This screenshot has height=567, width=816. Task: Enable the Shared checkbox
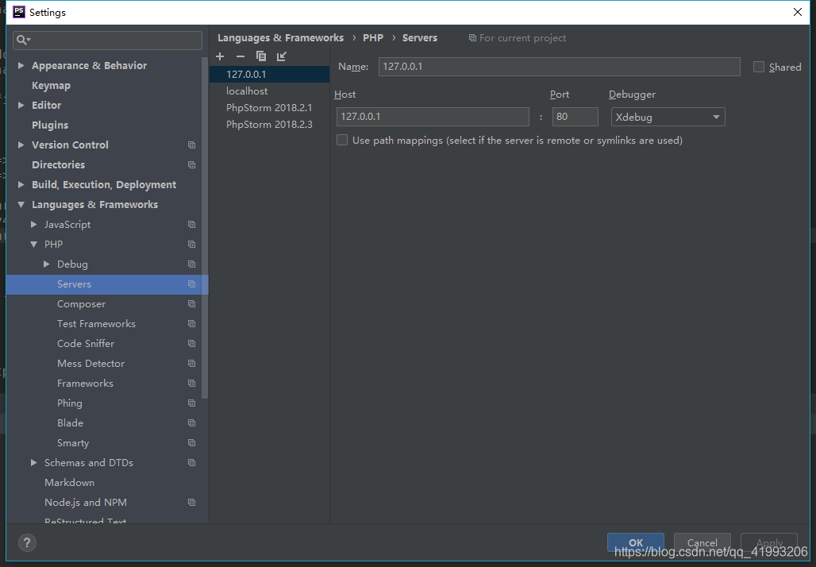click(x=759, y=67)
